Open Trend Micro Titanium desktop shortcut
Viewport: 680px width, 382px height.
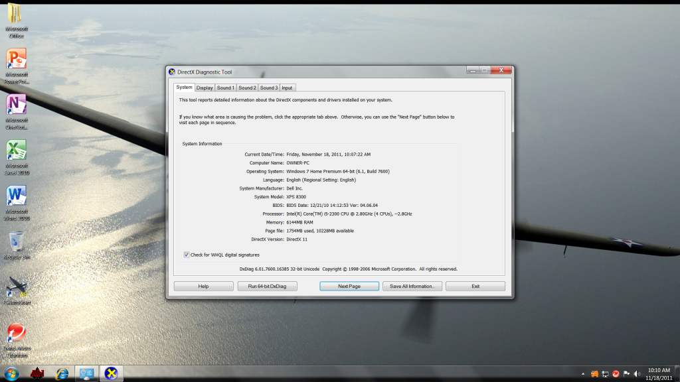[17, 340]
